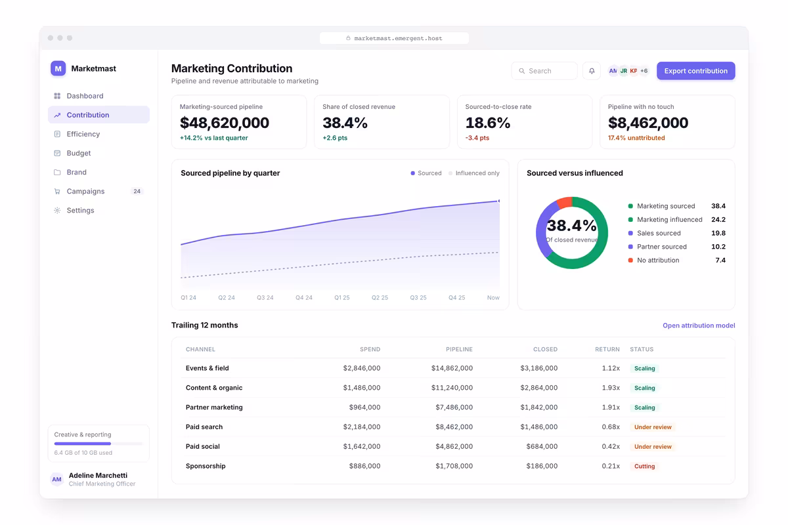
Task: Click the Partner sourced legend label
Action: [x=662, y=247]
